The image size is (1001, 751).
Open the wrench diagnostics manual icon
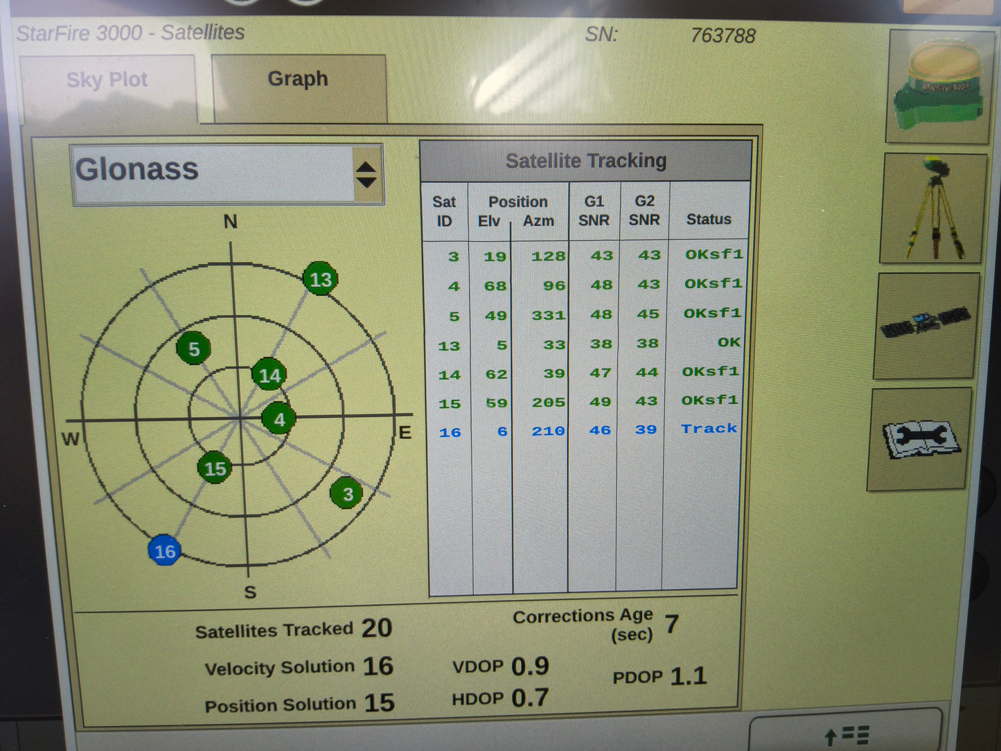[x=919, y=439]
